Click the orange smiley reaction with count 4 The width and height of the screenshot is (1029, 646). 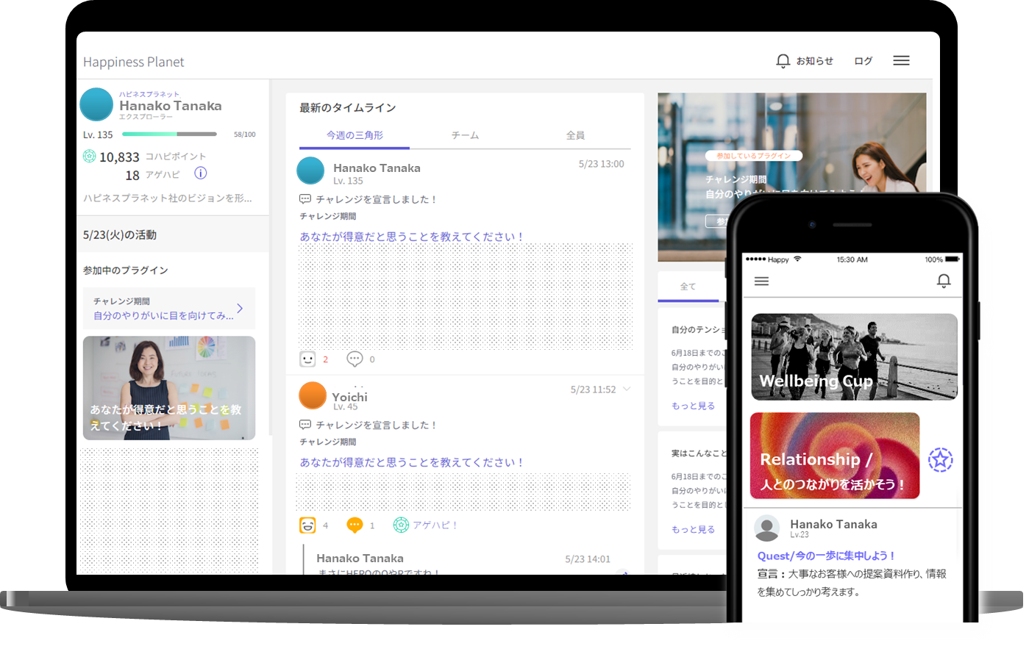[307, 525]
